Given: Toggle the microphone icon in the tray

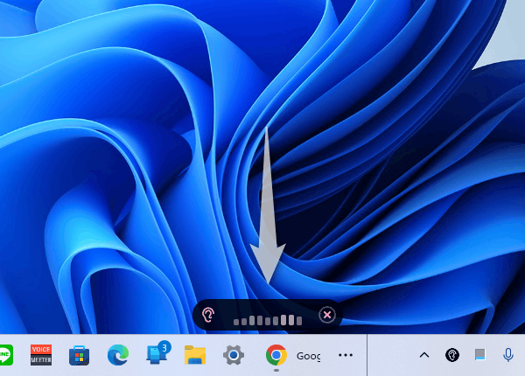Looking at the screenshot, I should [507, 355].
